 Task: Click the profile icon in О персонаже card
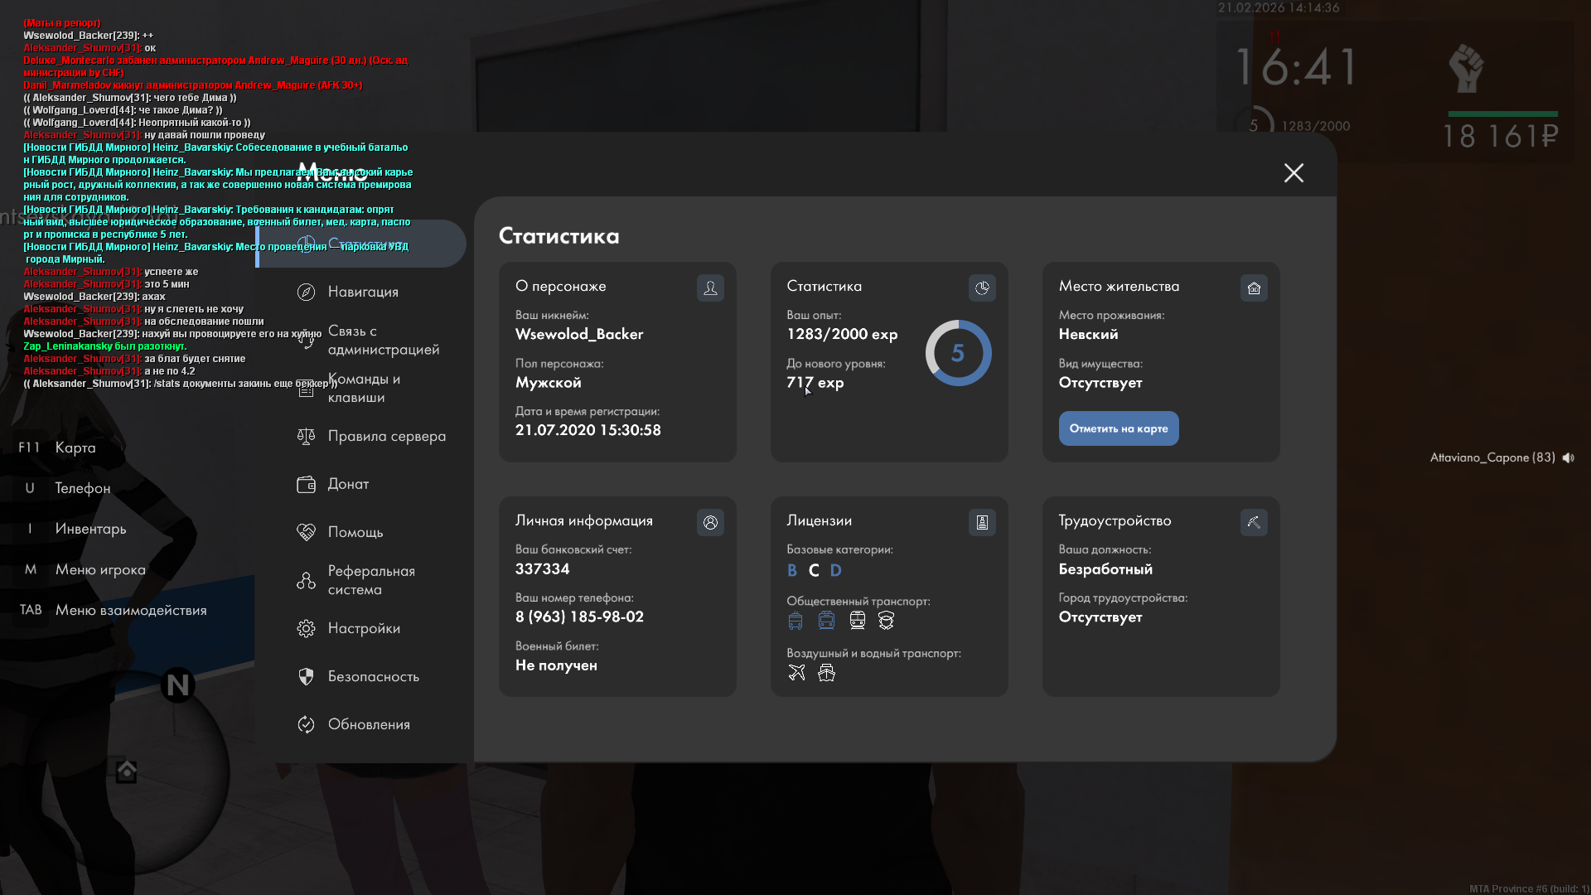click(x=710, y=288)
